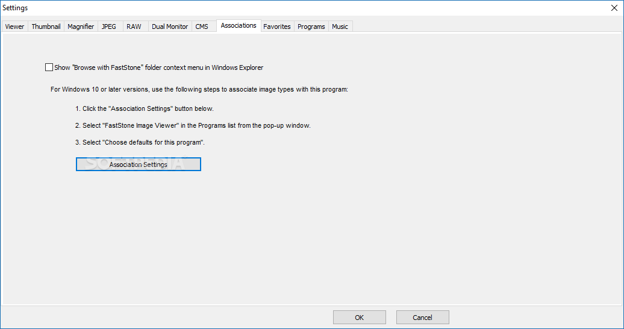Open the RAW settings tab
The image size is (624, 329).
(x=134, y=27)
